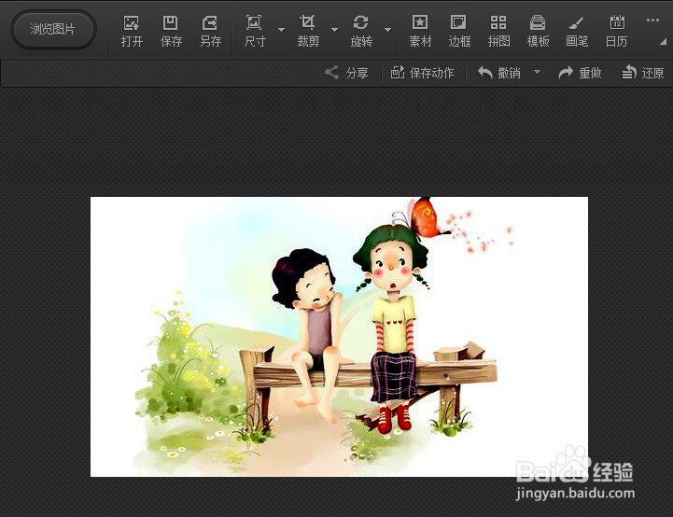Open a picture with the 打开 icon
The width and height of the screenshot is (673, 517).
(132, 31)
